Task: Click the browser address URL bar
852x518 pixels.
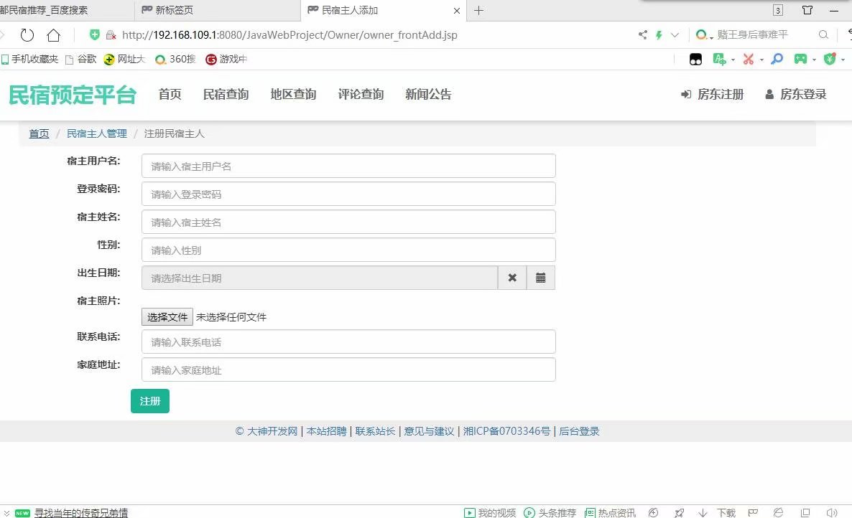Action: tap(290, 34)
